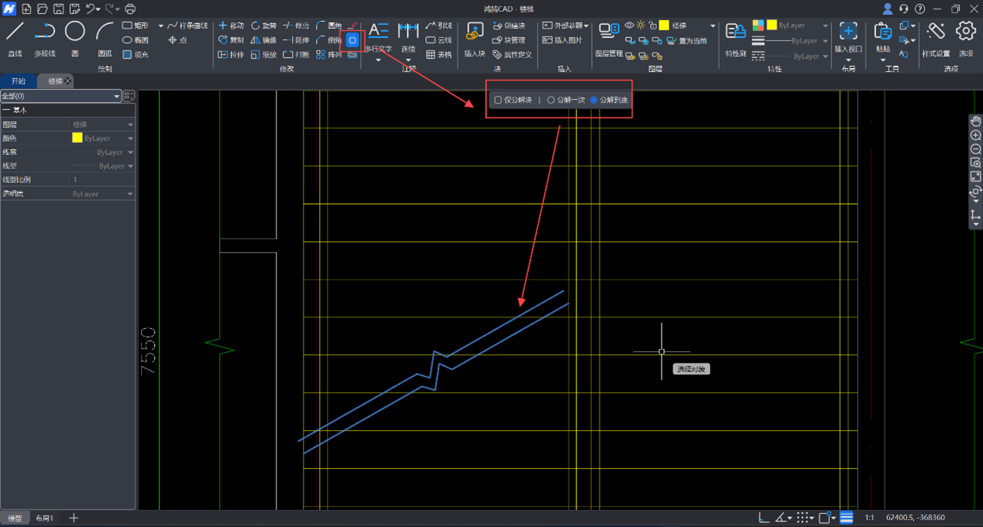Click the yellow layer color swatch in ribbon

click(664, 26)
